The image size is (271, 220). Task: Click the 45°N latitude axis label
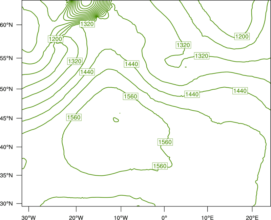(x=6, y=118)
